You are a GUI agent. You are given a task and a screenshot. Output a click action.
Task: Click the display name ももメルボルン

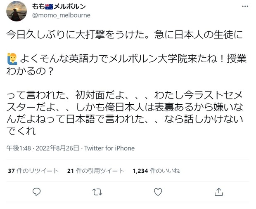point(60,7)
